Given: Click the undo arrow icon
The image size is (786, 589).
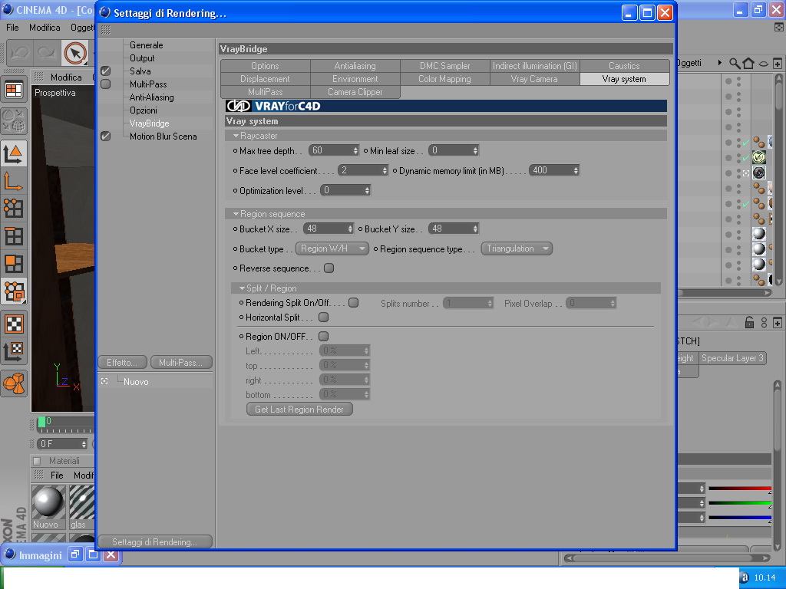Looking at the screenshot, I should pos(21,53).
